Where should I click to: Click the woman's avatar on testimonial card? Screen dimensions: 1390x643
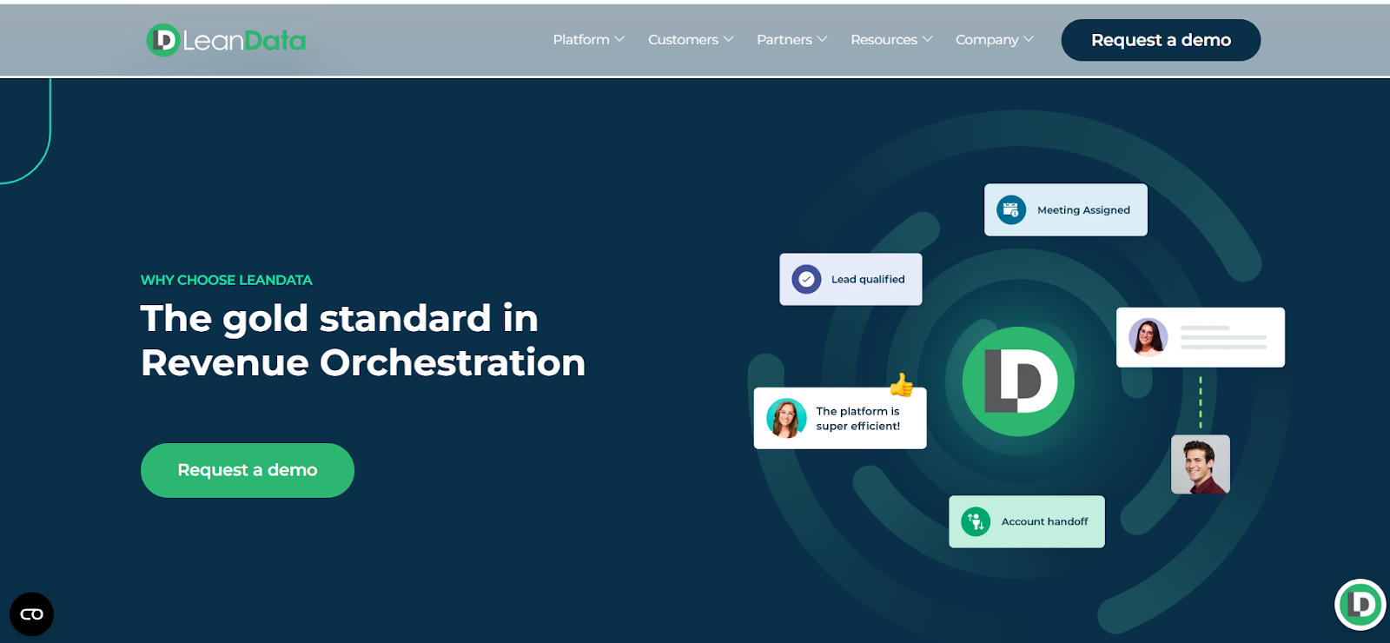pos(786,418)
